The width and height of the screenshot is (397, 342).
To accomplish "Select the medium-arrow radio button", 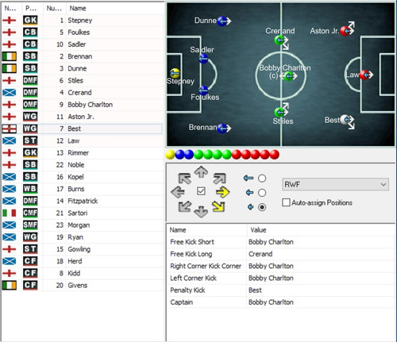I will coord(262,193).
